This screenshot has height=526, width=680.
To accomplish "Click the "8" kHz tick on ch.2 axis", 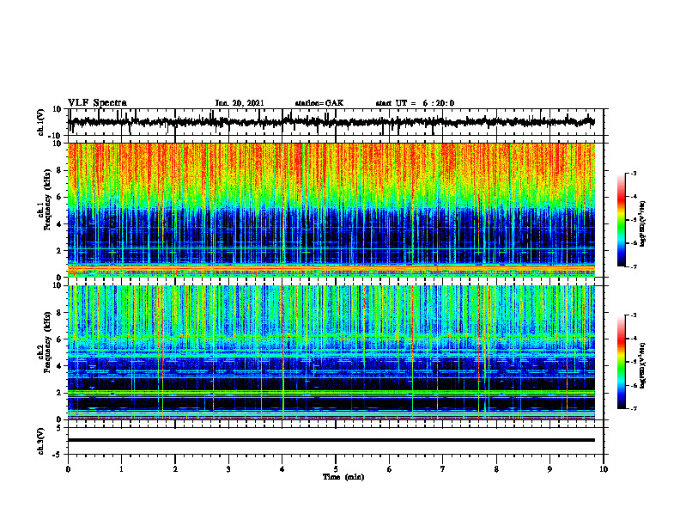I will (x=59, y=313).
